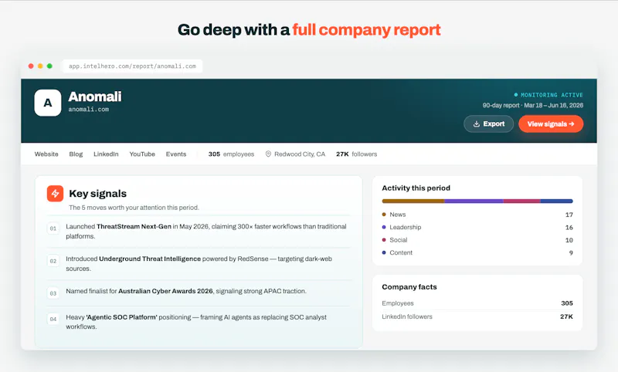Click the '90-day report' date range text
The height and width of the screenshot is (372, 618).
[533, 105]
